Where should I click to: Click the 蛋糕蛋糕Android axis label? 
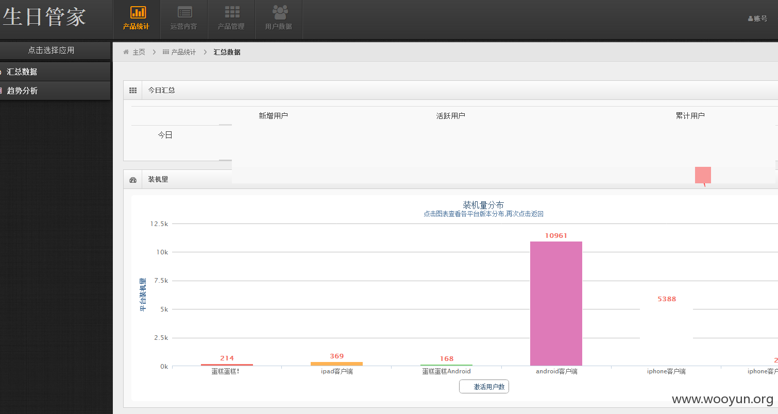[x=447, y=371]
